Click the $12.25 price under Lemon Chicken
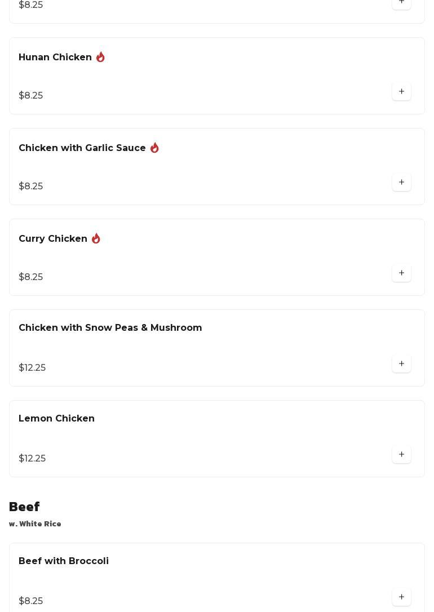Viewport: 434px width, 612px height. tap(32, 459)
